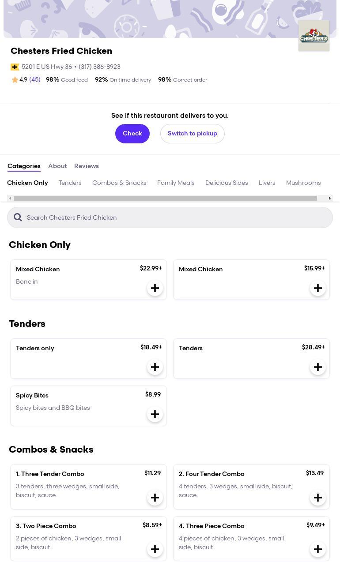This screenshot has height=562, width=340.
Task: Add Tenders only to cart
Action: click(x=155, y=367)
